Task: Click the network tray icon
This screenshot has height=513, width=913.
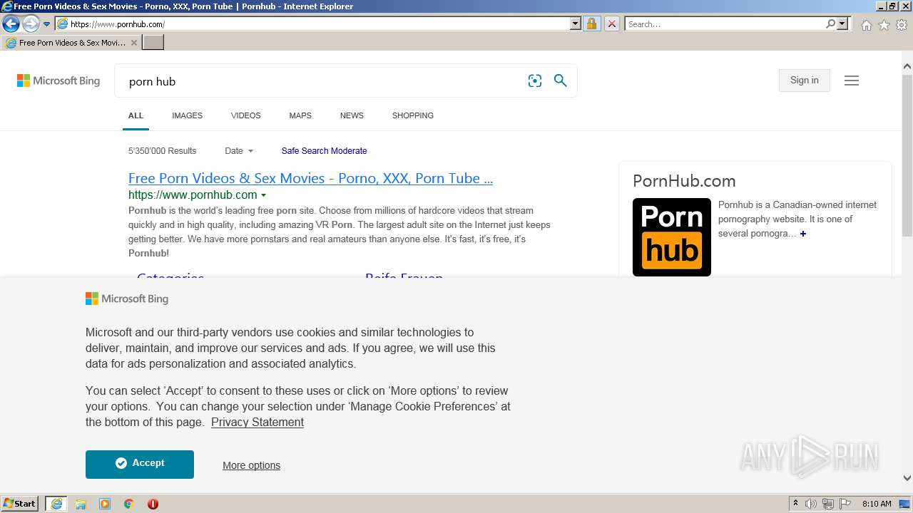Action: click(828, 504)
